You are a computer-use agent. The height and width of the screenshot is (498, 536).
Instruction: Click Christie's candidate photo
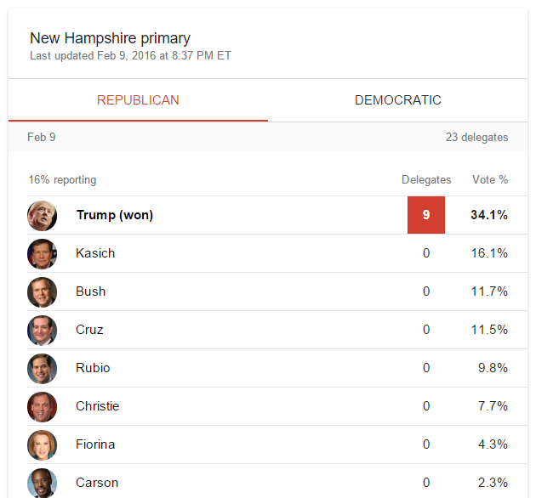point(43,406)
